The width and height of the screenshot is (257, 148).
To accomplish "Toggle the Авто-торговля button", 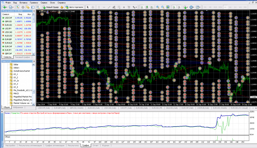I will [x=74, y=7].
